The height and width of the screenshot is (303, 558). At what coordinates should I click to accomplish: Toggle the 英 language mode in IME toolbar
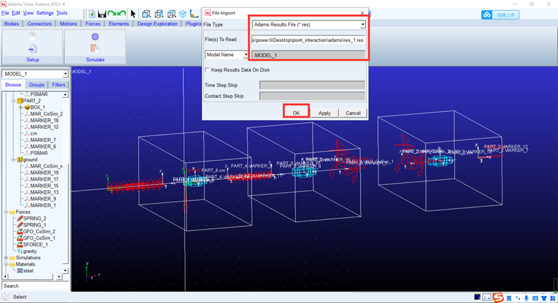point(509,298)
